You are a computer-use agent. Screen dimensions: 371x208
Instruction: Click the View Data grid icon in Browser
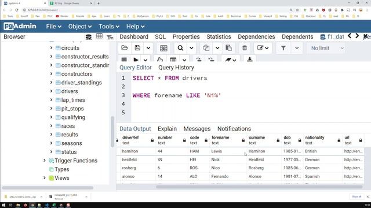(x=99, y=36)
